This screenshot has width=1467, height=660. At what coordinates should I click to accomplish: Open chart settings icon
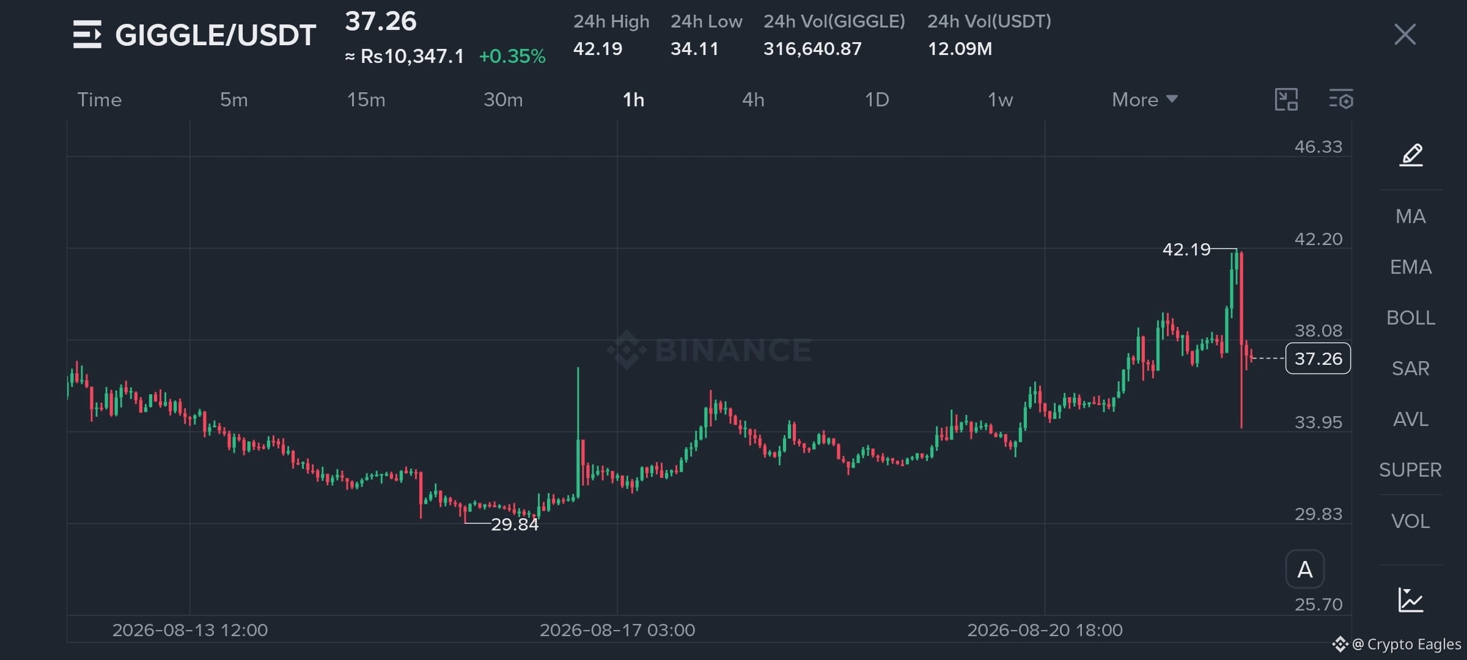pyautogui.click(x=1341, y=100)
